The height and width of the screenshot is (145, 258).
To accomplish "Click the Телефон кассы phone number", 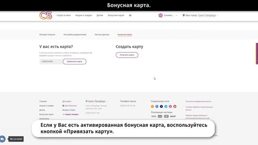I will click(x=127, y=106).
